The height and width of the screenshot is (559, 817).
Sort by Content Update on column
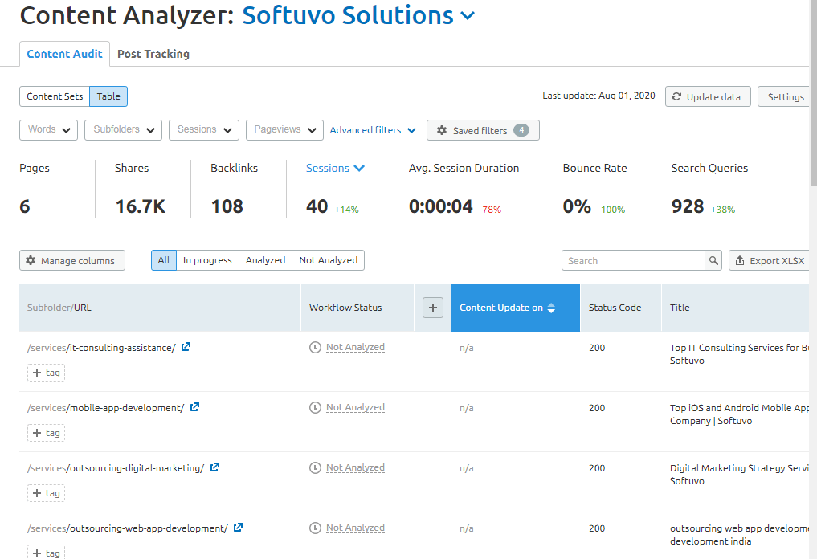515,308
